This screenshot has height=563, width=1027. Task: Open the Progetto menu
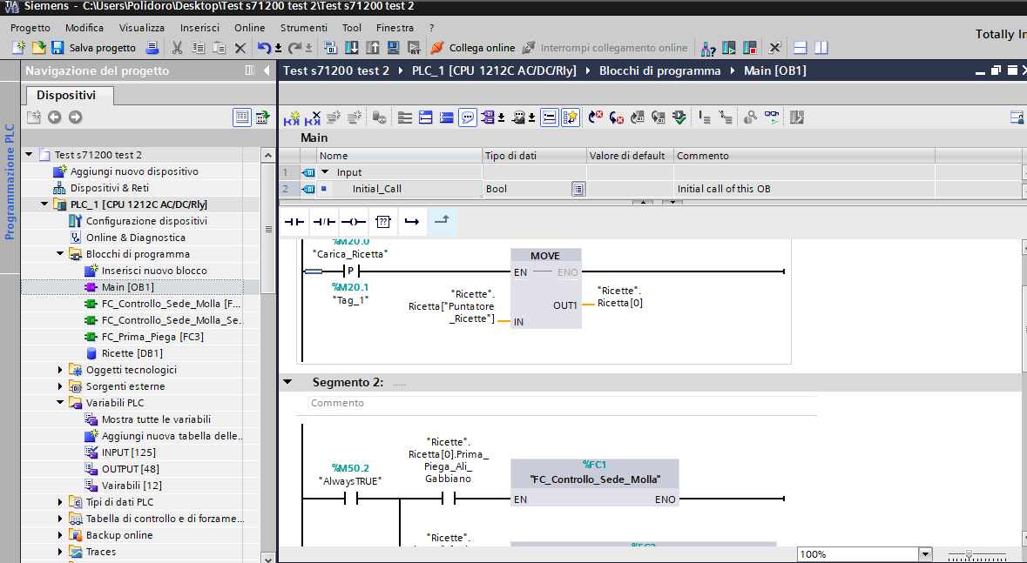pyautogui.click(x=30, y=28)
